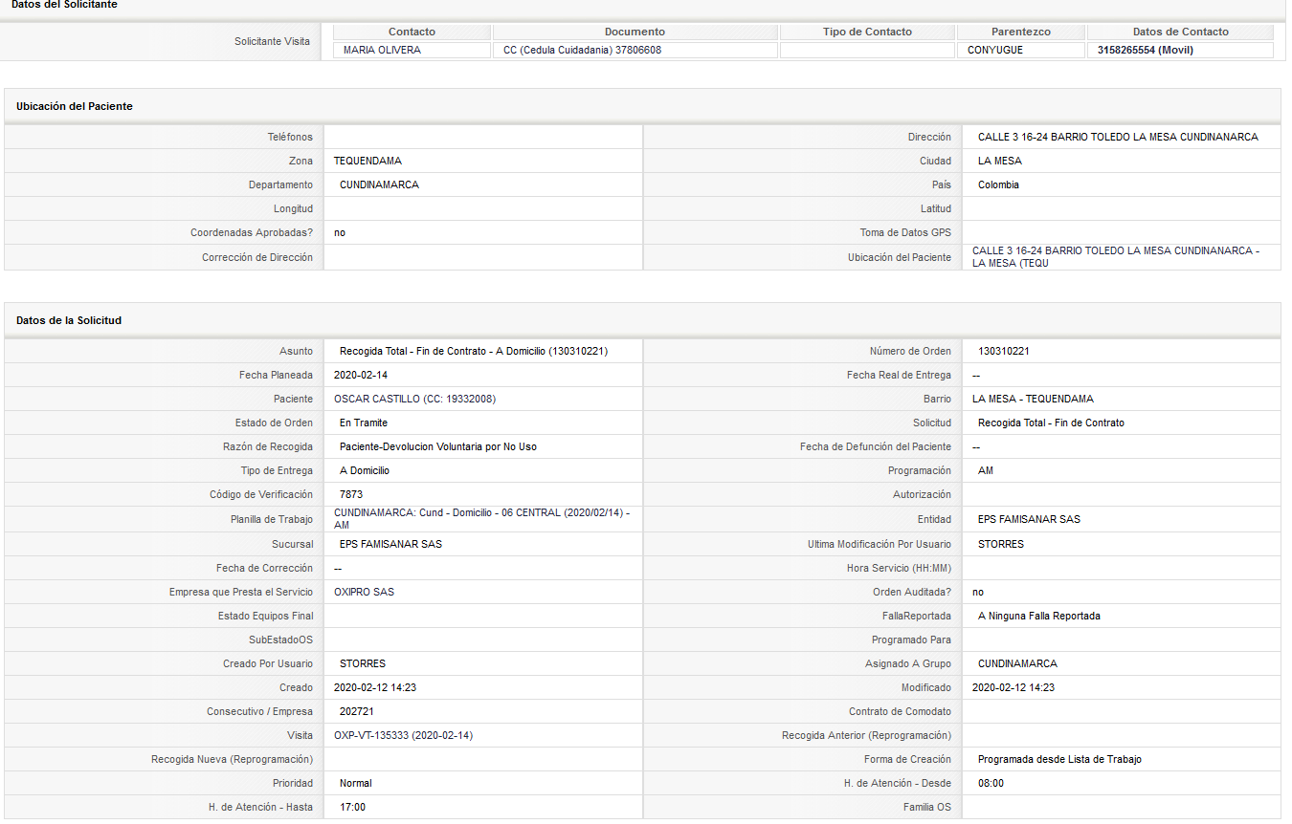Select Solicitud value Recogida Total - Fin de Contrato

tap(1051, 423)
